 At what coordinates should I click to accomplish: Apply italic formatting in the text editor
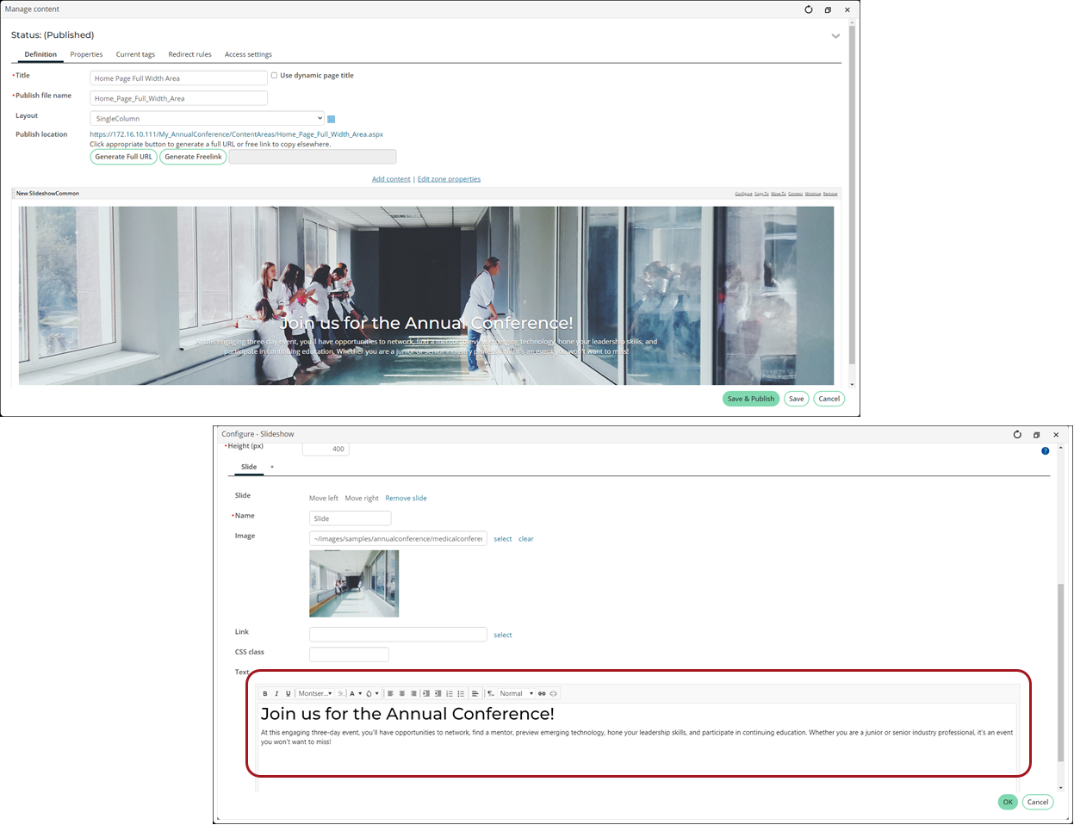[x=276, y=693]
